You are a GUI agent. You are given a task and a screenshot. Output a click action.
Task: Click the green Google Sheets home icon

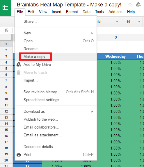[x=6, y=8]
